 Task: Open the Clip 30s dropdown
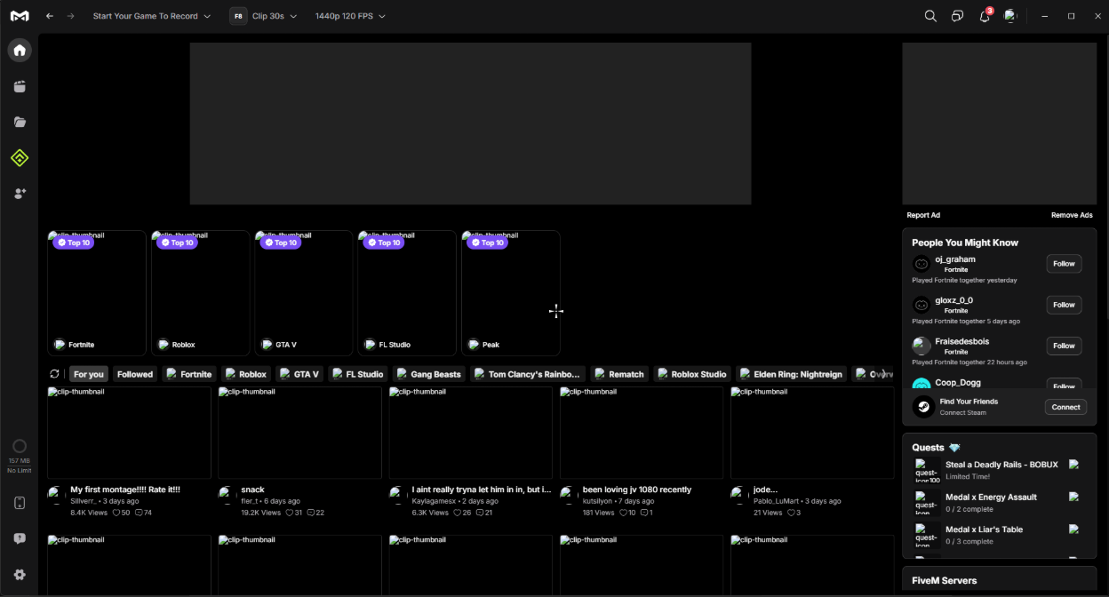point(275,16)
